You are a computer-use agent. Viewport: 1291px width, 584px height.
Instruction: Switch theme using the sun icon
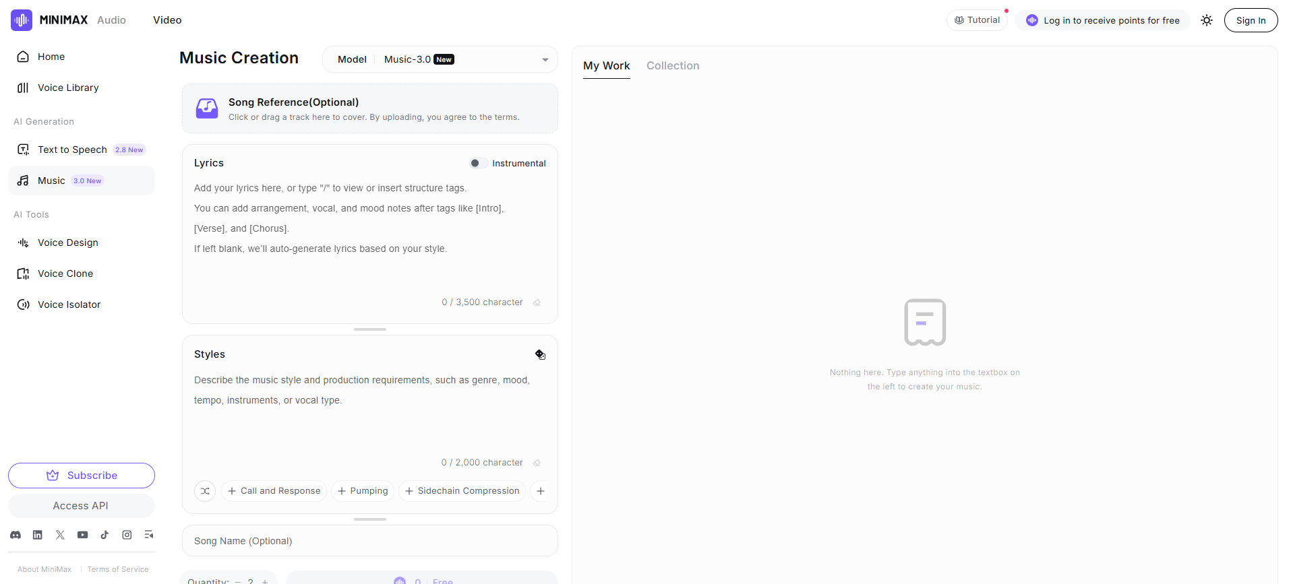[1207, 20]
